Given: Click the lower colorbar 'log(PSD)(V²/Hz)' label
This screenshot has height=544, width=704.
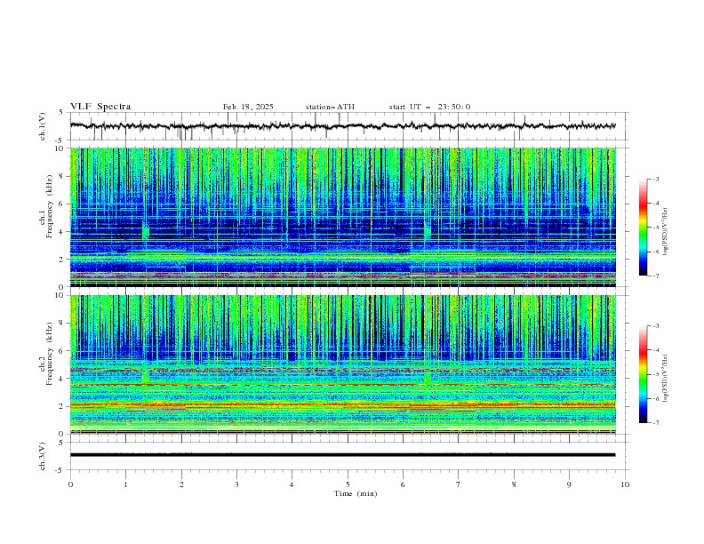Looking at the screenshot, I should click(666, 378).
